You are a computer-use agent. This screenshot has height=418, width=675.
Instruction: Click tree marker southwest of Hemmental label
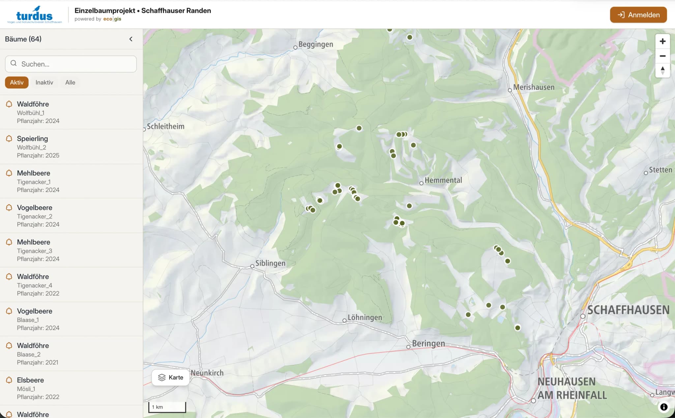[x=409, y=206]
